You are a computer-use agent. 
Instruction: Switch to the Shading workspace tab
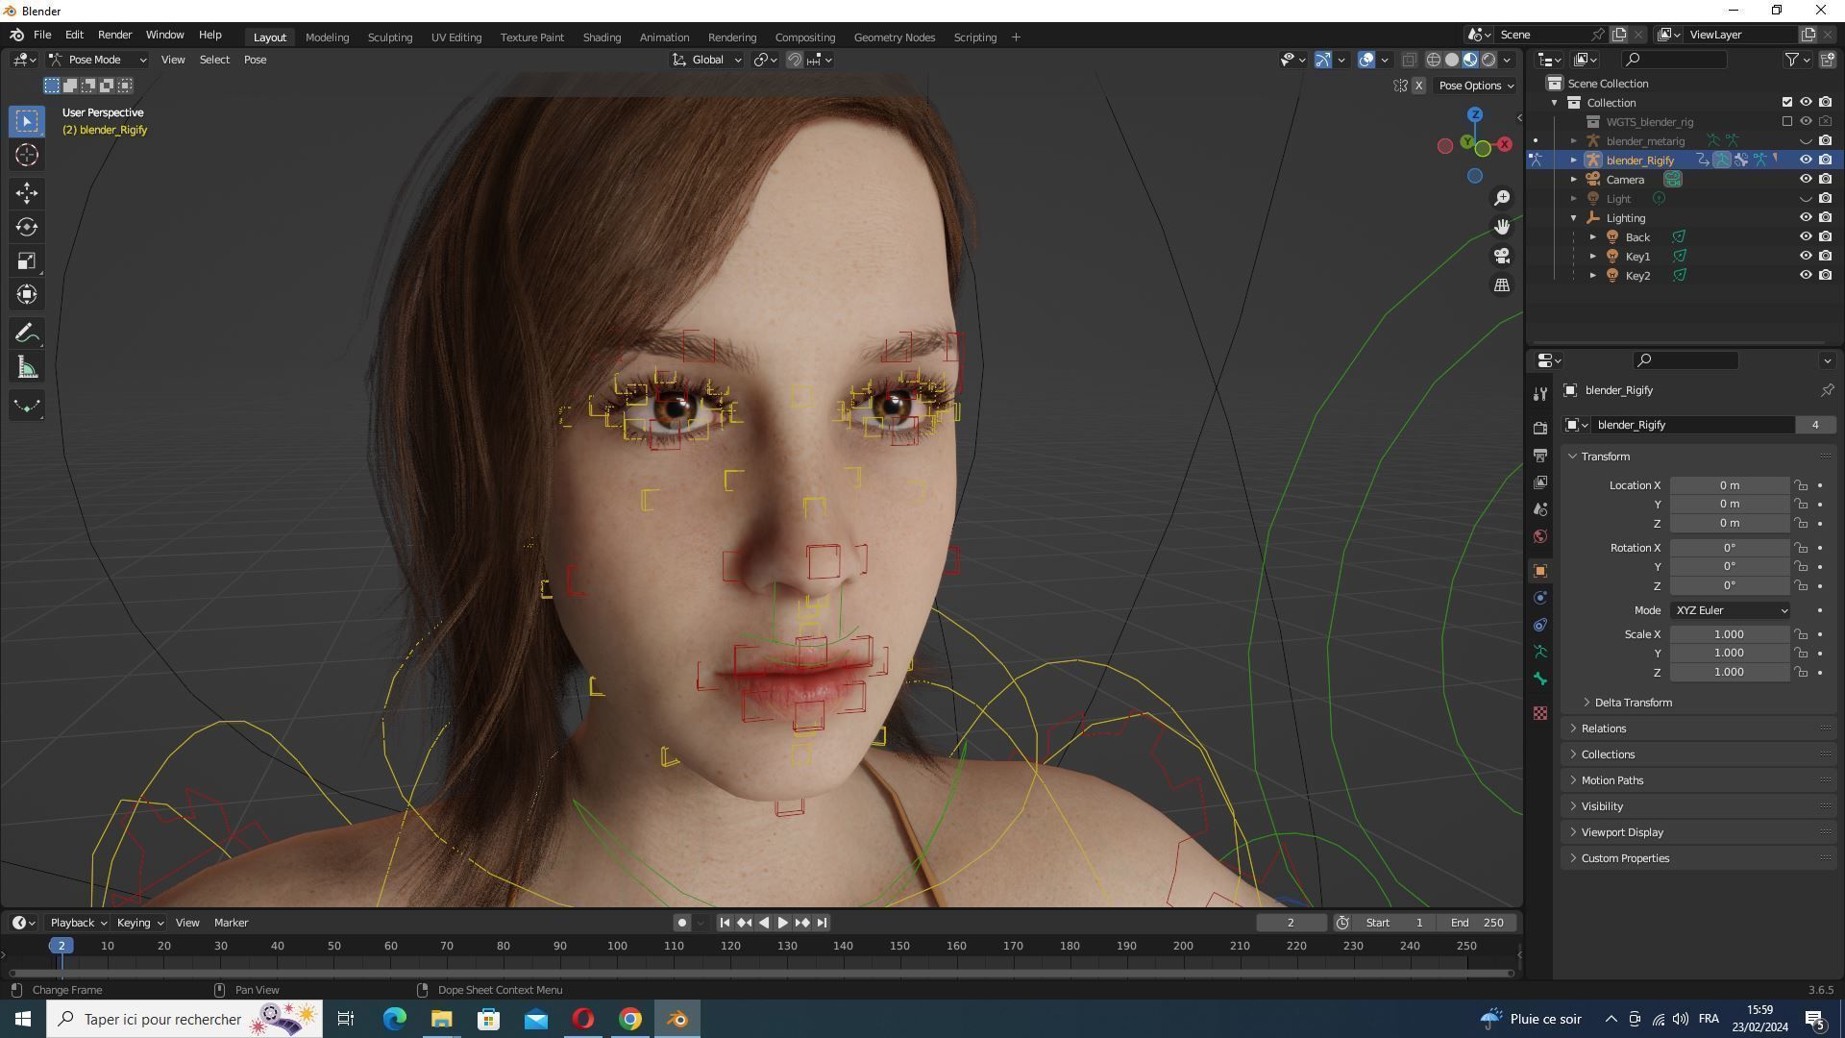point(602,37)
